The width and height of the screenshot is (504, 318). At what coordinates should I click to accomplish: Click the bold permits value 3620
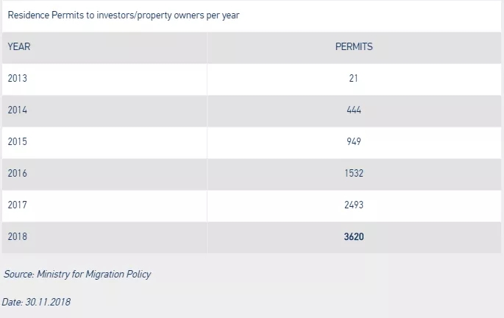(354, 236)
